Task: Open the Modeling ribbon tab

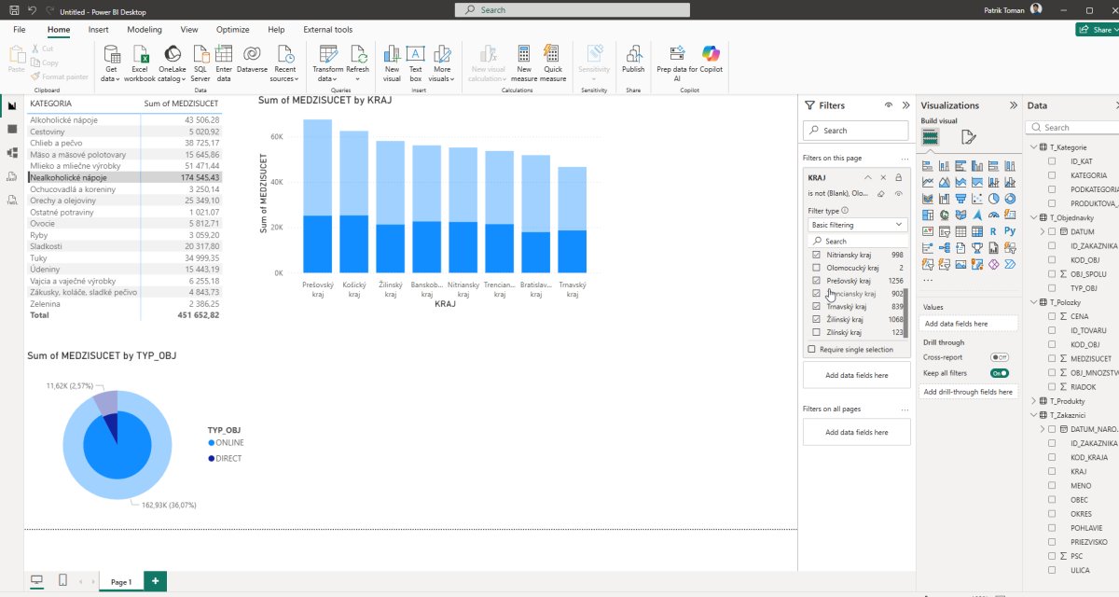Action: [x=145, y=30]
